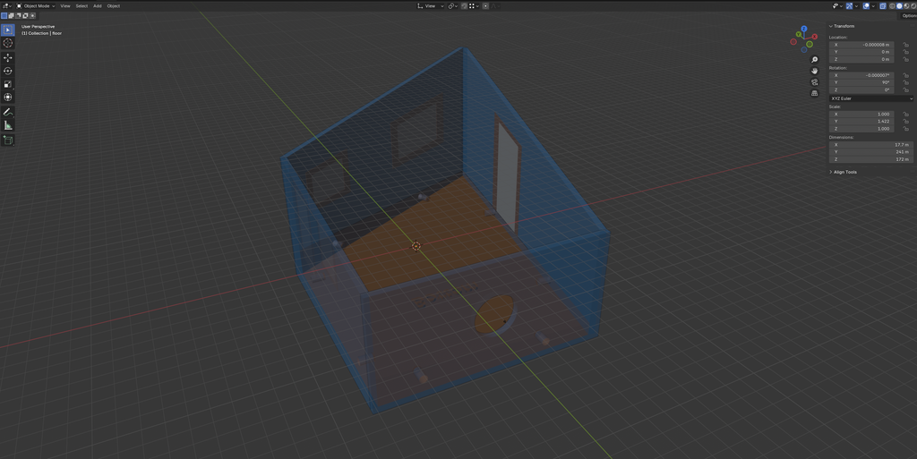This screenshot has height=459, width=917.
Task: Select the Annotate pencil tool
Action: 7,112
